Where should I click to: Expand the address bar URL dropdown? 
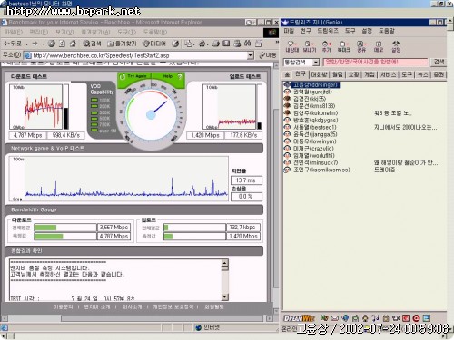pyautogui.click(x=251, y=55)
